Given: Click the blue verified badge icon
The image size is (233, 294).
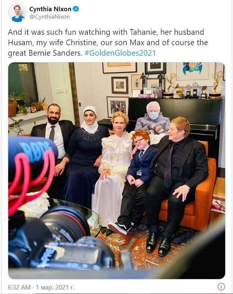Looking at the screenshot, I should pyautogui.click(x=76, y=9).
